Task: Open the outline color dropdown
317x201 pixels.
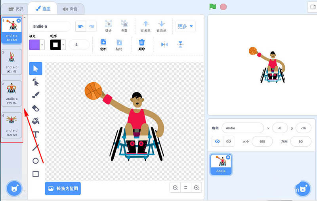Action: click(63, 45)
